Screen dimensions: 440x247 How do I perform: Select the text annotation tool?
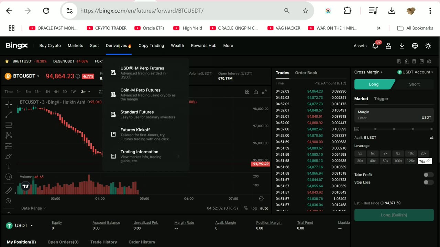(9, 166)
